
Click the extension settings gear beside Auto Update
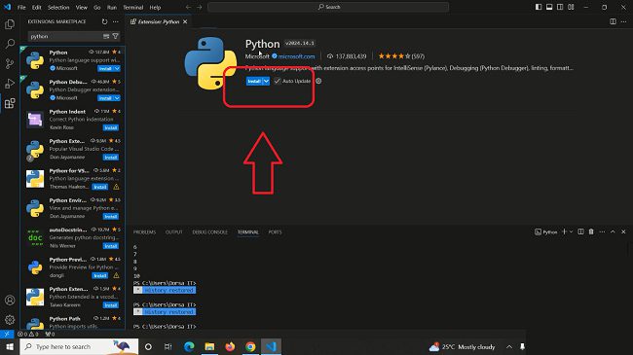point(318,81)
